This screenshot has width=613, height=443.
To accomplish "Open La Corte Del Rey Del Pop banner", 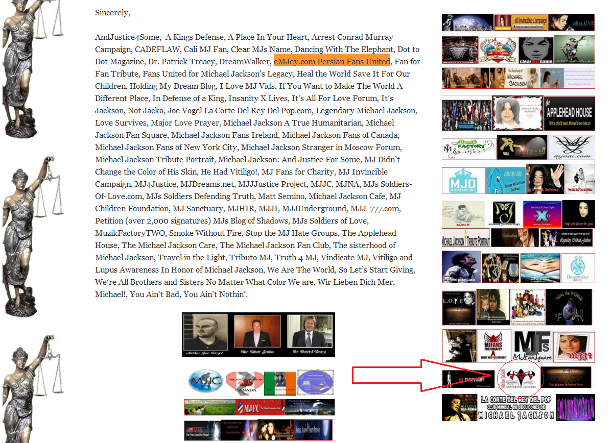I will 516,407.
